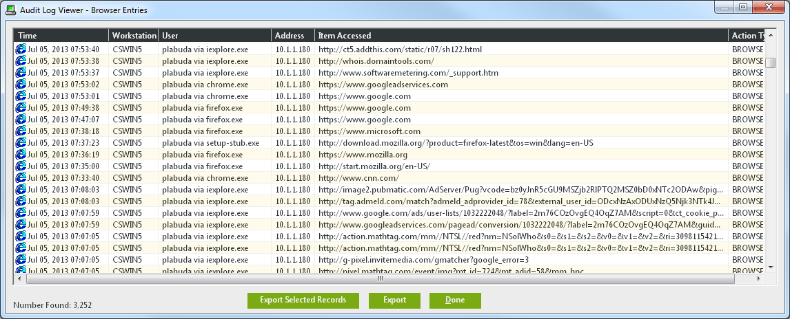
Task: Click the icon on the googleadservices.com/pagead row
Action: (21, 225)
